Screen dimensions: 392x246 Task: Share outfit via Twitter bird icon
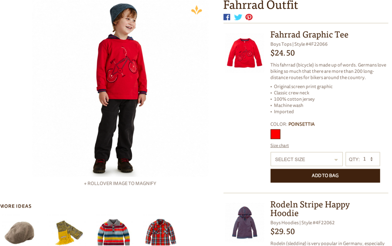pyautogui.click(x=238, y=17)
